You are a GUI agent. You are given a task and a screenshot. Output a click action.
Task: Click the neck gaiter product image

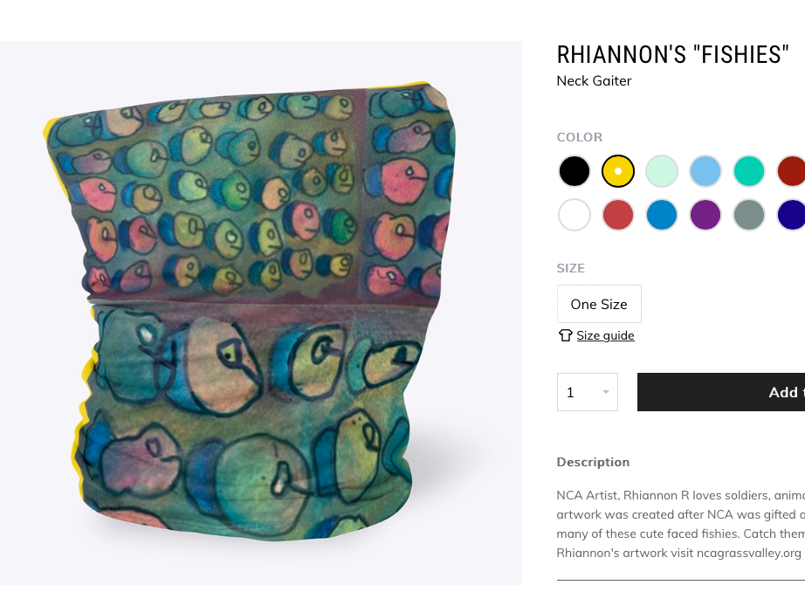click(x=261, y=313)
